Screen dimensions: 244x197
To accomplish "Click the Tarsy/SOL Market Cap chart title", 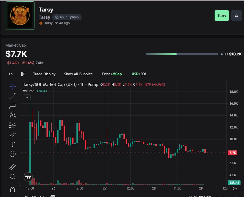I will 61,85.
